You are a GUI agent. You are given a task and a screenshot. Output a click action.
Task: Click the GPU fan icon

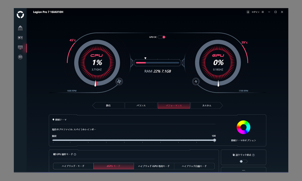(x=196, y=81)
